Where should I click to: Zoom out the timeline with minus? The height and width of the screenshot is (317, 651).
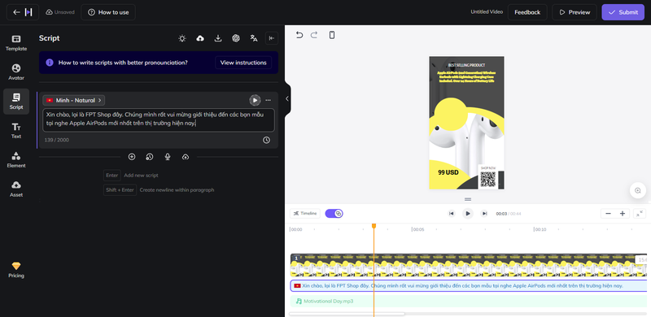[x=608, y=213]
